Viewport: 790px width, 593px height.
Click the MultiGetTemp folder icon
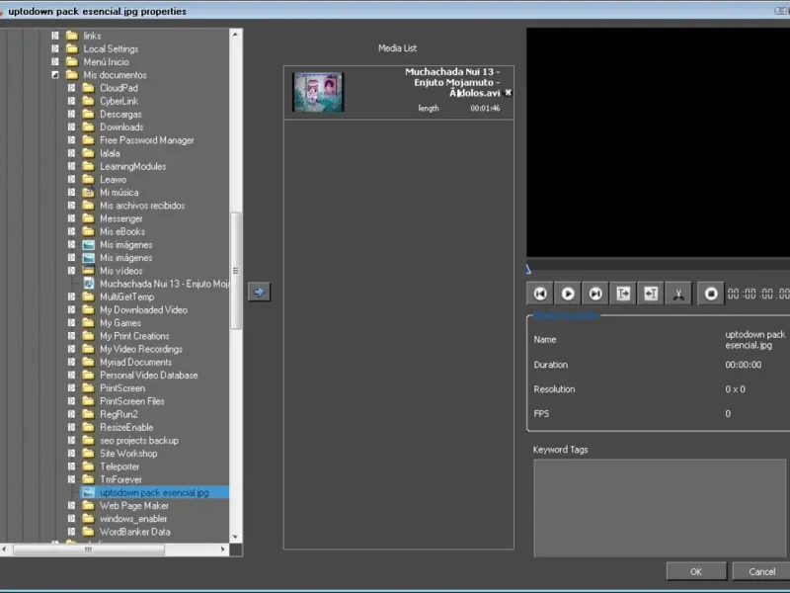pyautogui.click(x=88, y=297)
